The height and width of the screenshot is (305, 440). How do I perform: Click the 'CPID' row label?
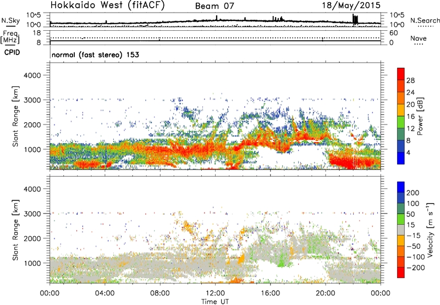click(x=12, y=52)
